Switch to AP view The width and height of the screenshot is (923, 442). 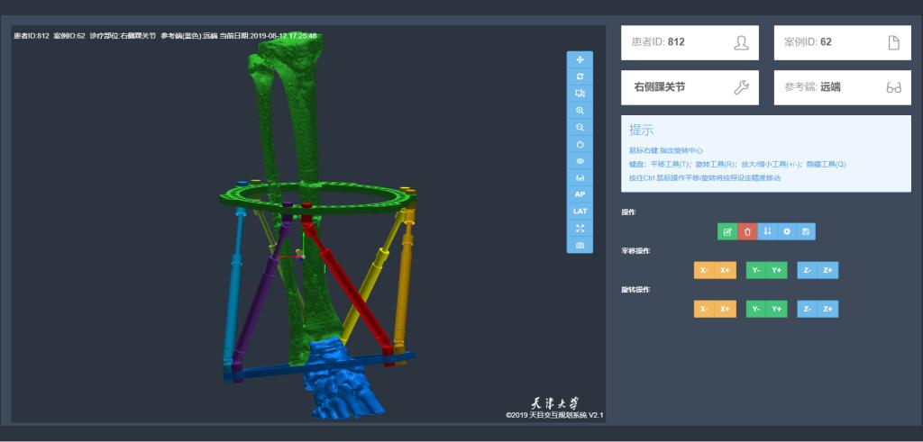[x=580, y=194]
